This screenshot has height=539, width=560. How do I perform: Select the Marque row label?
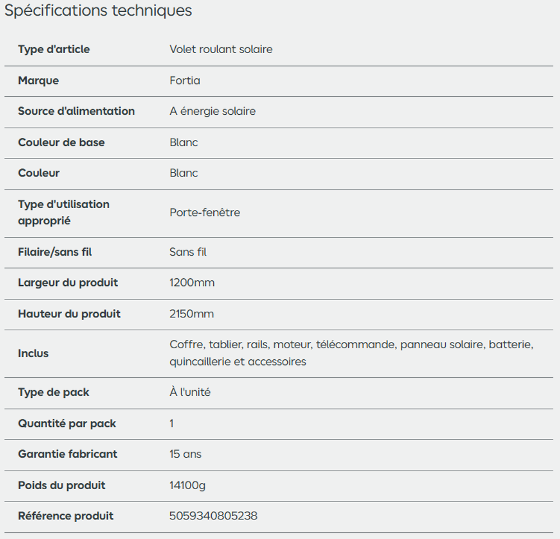pos(39,80)
